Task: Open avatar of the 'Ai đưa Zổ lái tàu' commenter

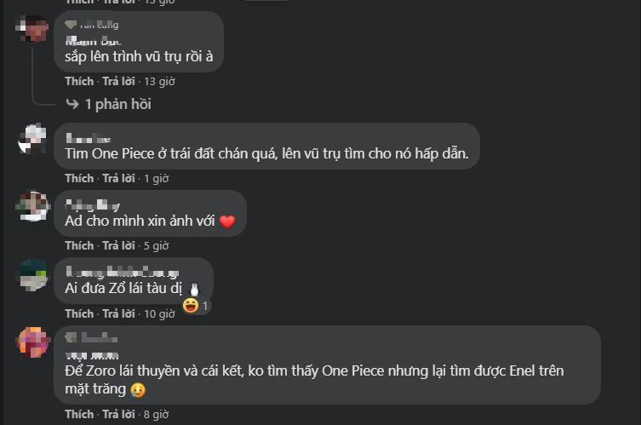Action: pyautogui.click(x=32, y=274)
